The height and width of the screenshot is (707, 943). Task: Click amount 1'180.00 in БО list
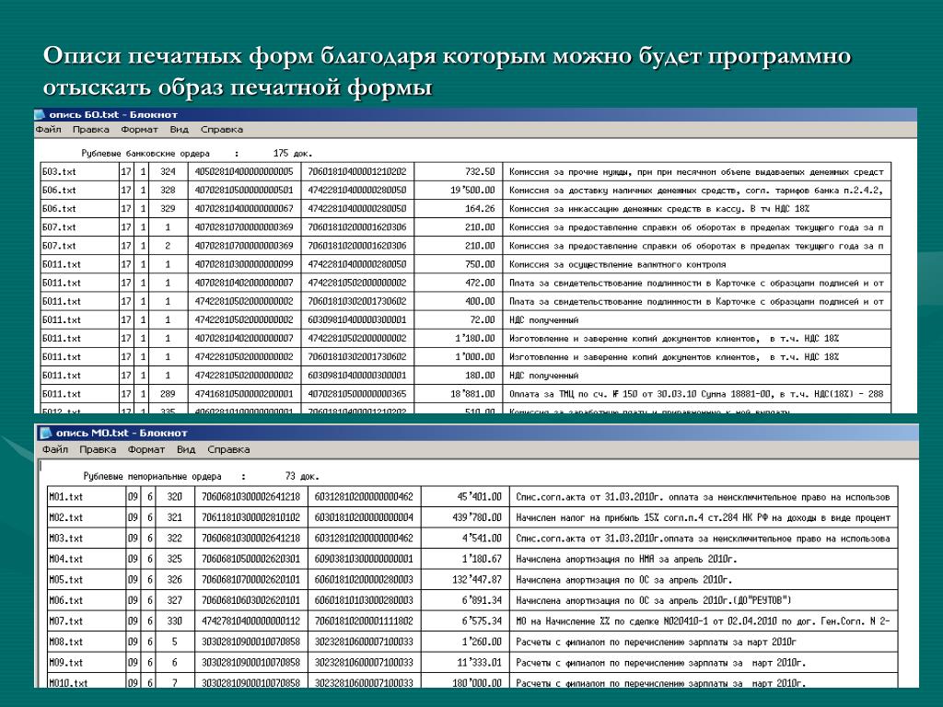(x=475, y=339)
